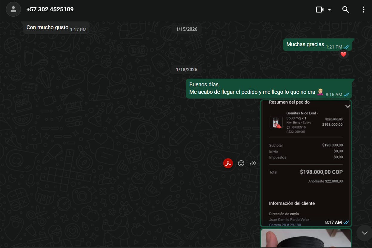Open the partially visible photo at bottom
The width and height of the screenshot is (372, 248).
coord(306,238)
